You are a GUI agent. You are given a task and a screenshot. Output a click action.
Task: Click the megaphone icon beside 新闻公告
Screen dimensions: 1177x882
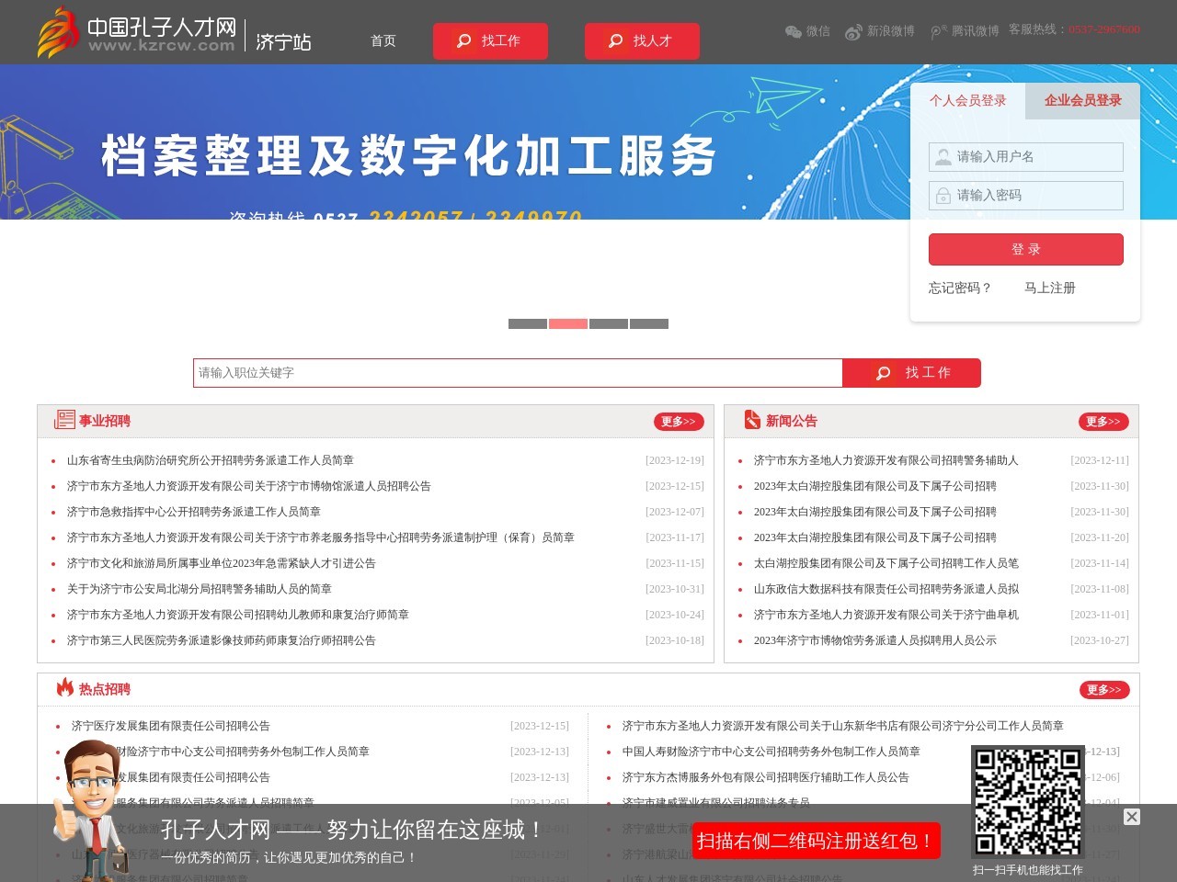coord(752,420)
